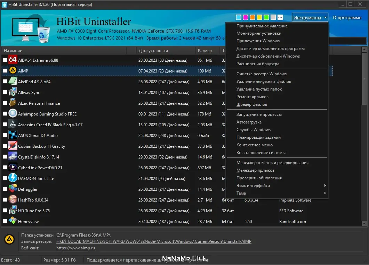The width and height of the screenshot is (369, 265).
Task: Select the green theme color swatch
Action: (266, 17)
